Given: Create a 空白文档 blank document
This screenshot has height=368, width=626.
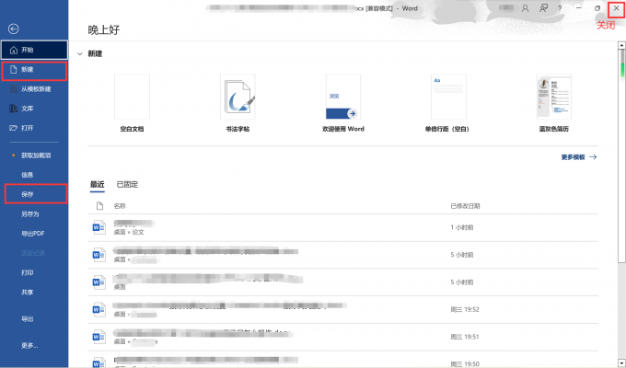Looking at the screenshot, I should point(133,103).
